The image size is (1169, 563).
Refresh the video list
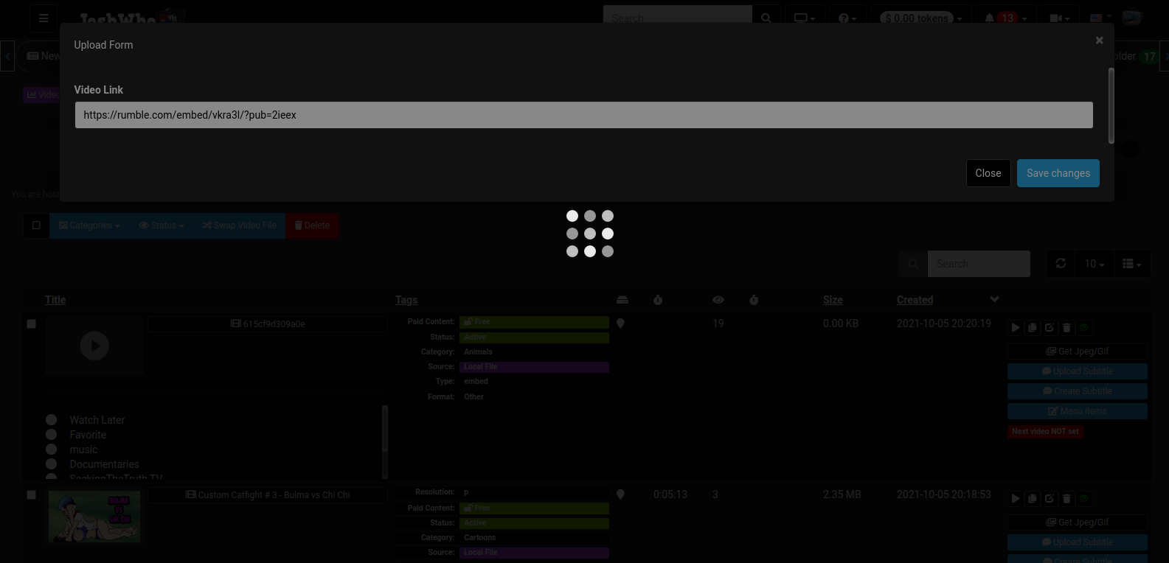click(1061, 263)
